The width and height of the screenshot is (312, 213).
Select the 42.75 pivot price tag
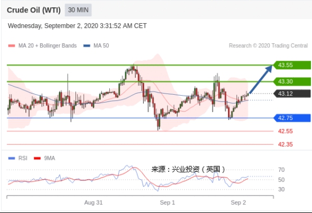(x=292, y=118)
